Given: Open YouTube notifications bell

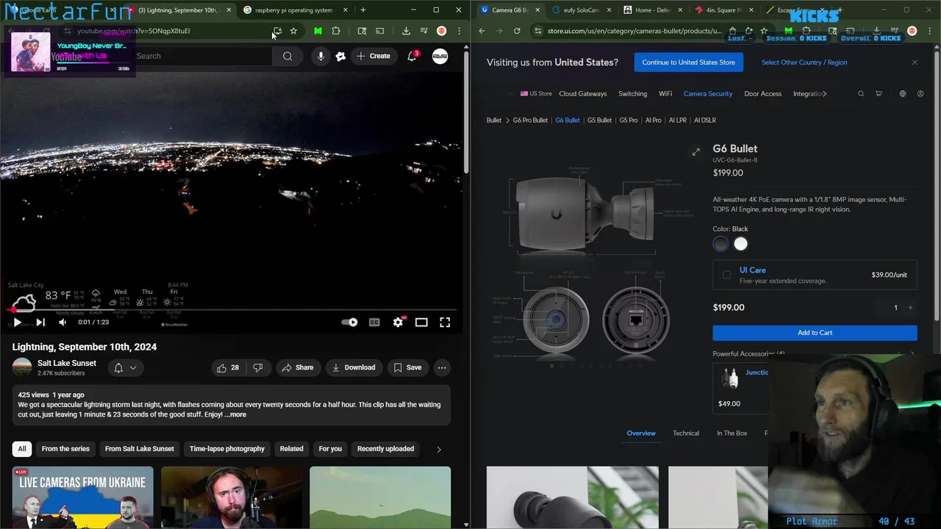Looking at the screenshot, I should click(x=412, y=56).
